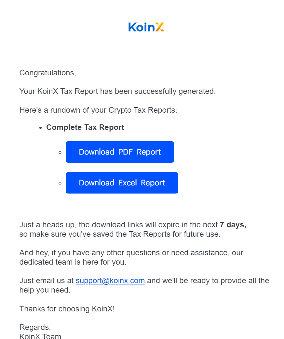This screenshot has width=284, height=339.
Task: Click the "Just email us at" text
Action: [47, 281]
